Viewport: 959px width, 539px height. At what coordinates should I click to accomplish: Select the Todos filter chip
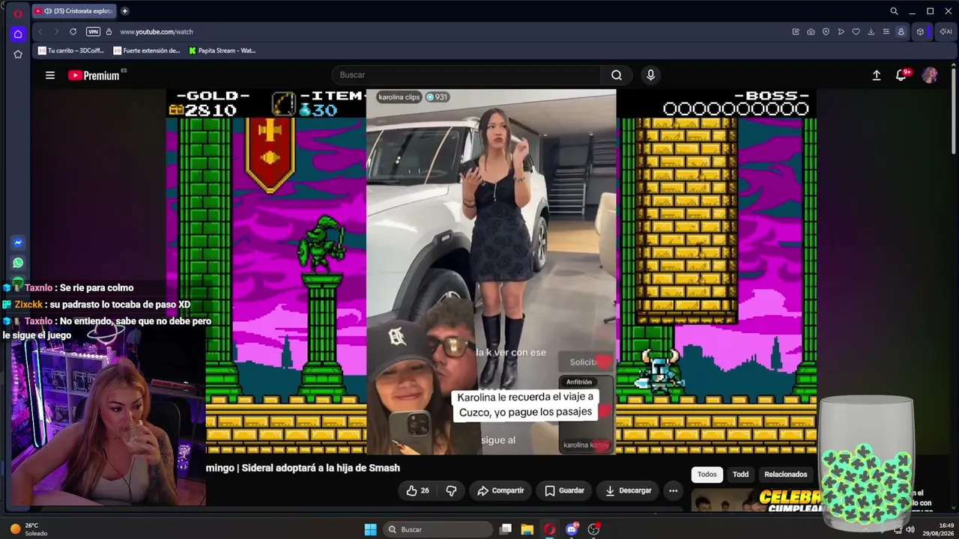click(707, 475)
